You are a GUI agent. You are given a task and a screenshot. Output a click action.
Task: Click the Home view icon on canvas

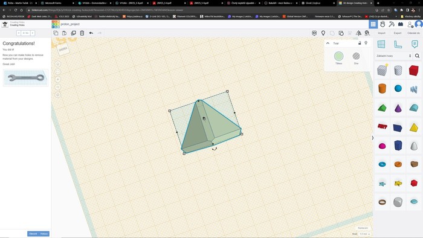click(x=58, y=64)
